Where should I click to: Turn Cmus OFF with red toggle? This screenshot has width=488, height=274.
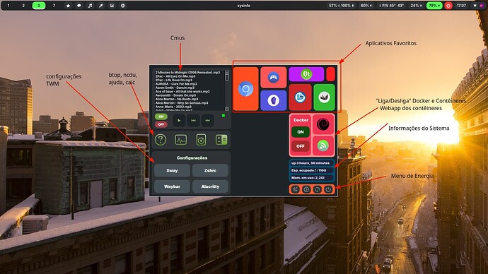click(161, 124)
